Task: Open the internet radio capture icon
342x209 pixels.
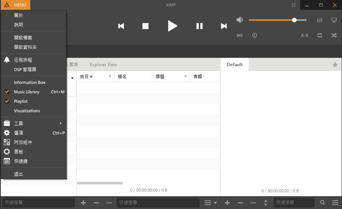Action: click(240, 36)
